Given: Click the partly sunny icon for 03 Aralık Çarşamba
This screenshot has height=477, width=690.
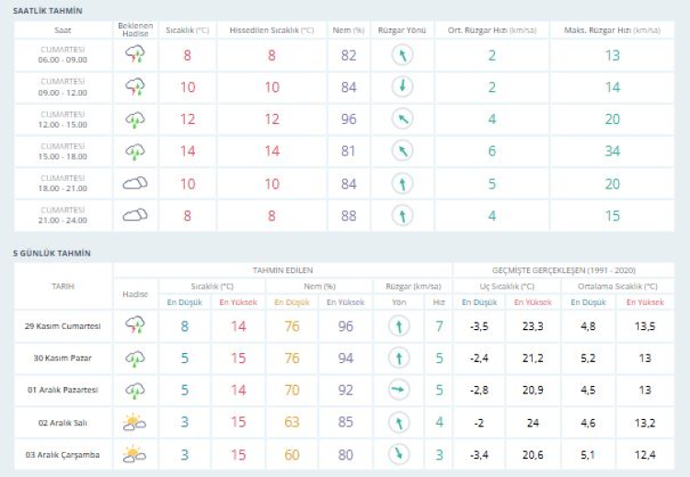Looking at the screenshot, I should (135, 454).
